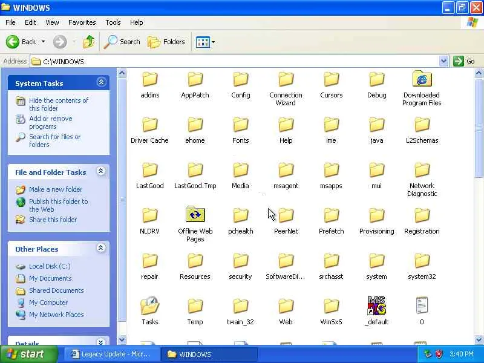484x363 pixels.
Task: Switch to Legacy Update taskbar window
Action: (112, 354)
